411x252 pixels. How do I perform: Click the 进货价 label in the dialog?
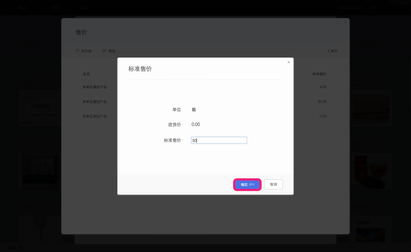tap(175, 125)
